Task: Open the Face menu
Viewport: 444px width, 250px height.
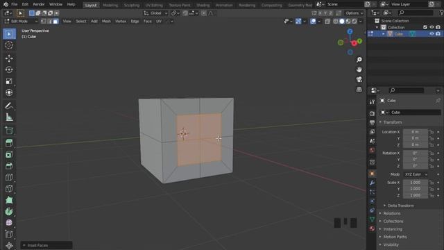Action: [x=147, y=22]
